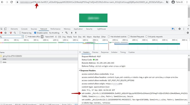Close the DevTools panel
The width and height of the screenshot is (190, 105).
click(x=188, y=29)
